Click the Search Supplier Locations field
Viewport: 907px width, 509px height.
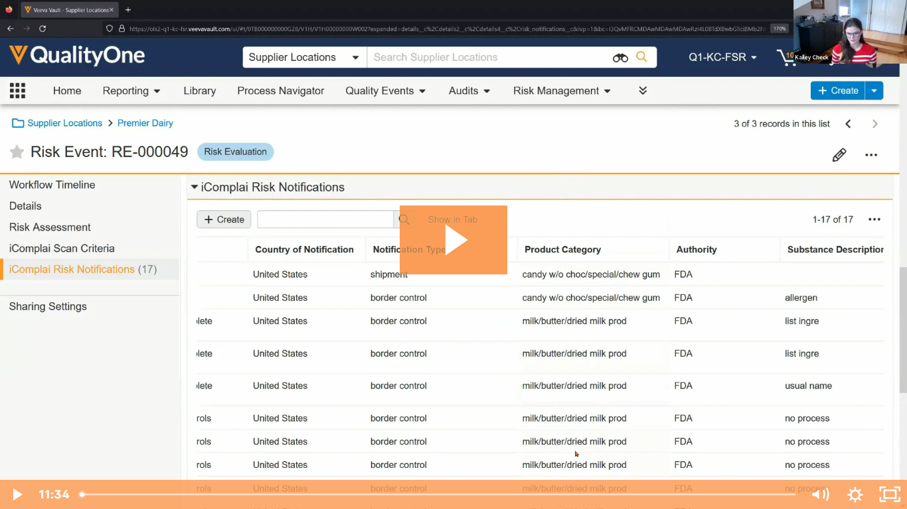pyautogui.click(x=488, y=58)
